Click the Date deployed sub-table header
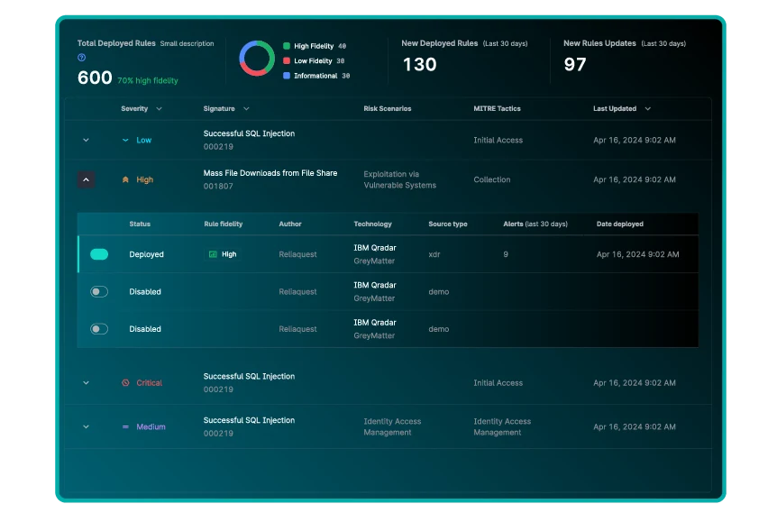Viewport: 777px width, 513px height. [620, 224]
